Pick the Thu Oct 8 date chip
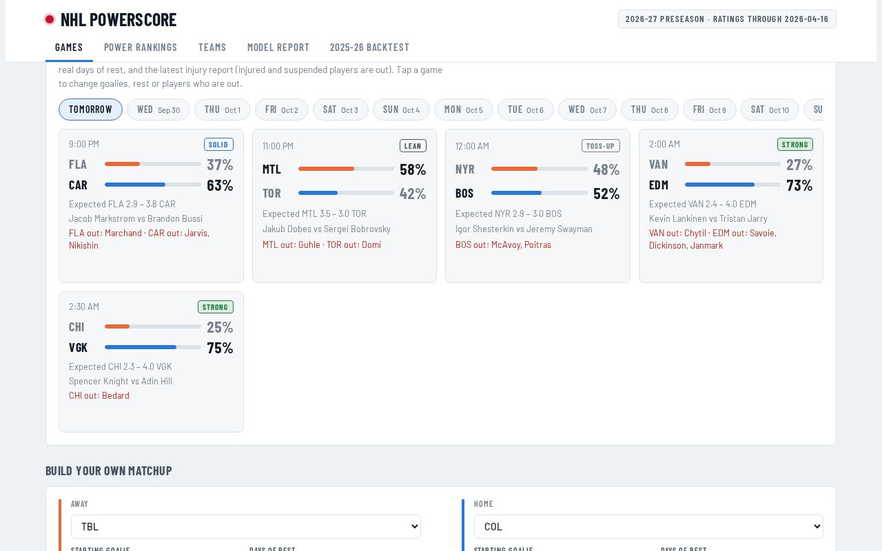This screenshot has width=882, height=551. (x=650, y=110)
